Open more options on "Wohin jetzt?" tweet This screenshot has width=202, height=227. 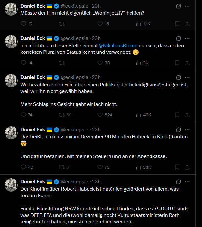(187, 6)
